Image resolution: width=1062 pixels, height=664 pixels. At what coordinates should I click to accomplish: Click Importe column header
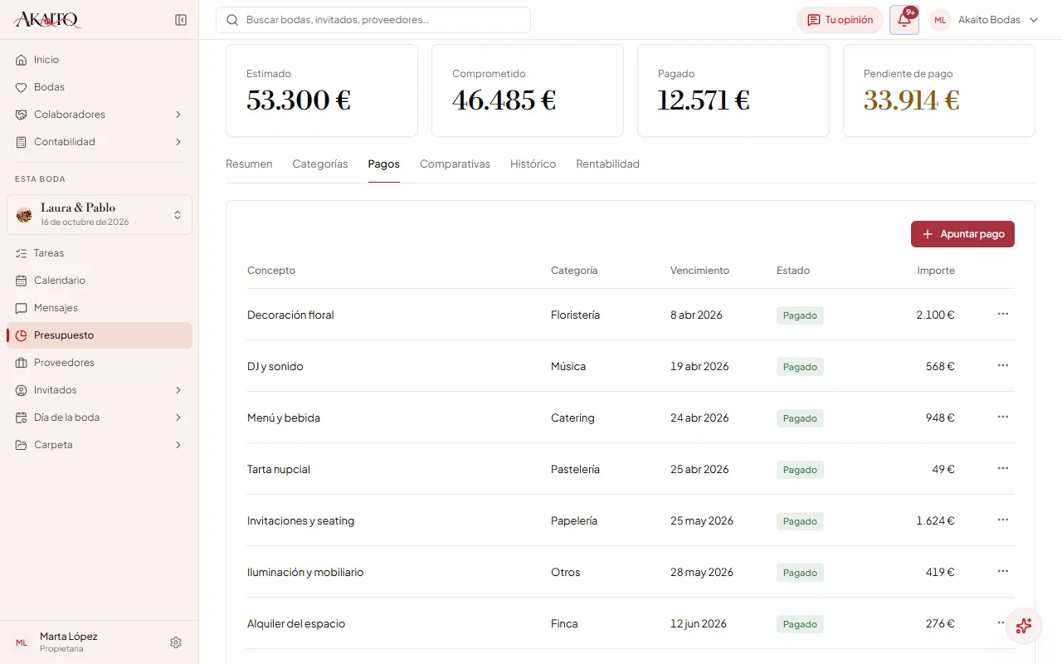936,271
